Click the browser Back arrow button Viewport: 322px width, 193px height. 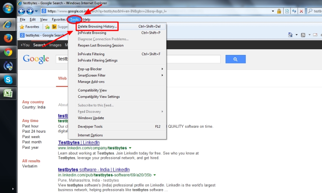point(22,11)
